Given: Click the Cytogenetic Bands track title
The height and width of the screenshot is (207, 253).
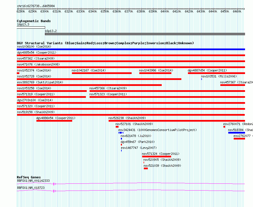Looking at the screenshot, I should point(34,21).
